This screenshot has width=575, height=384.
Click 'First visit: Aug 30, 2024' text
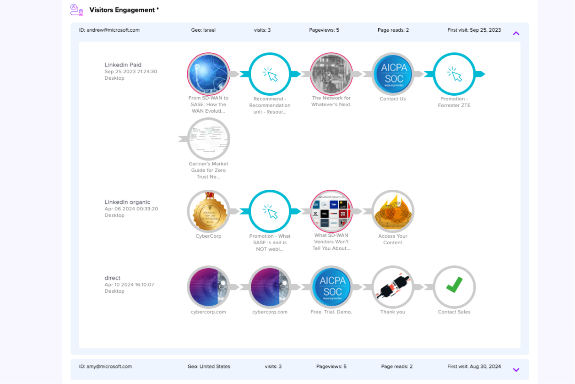point(474,367)
